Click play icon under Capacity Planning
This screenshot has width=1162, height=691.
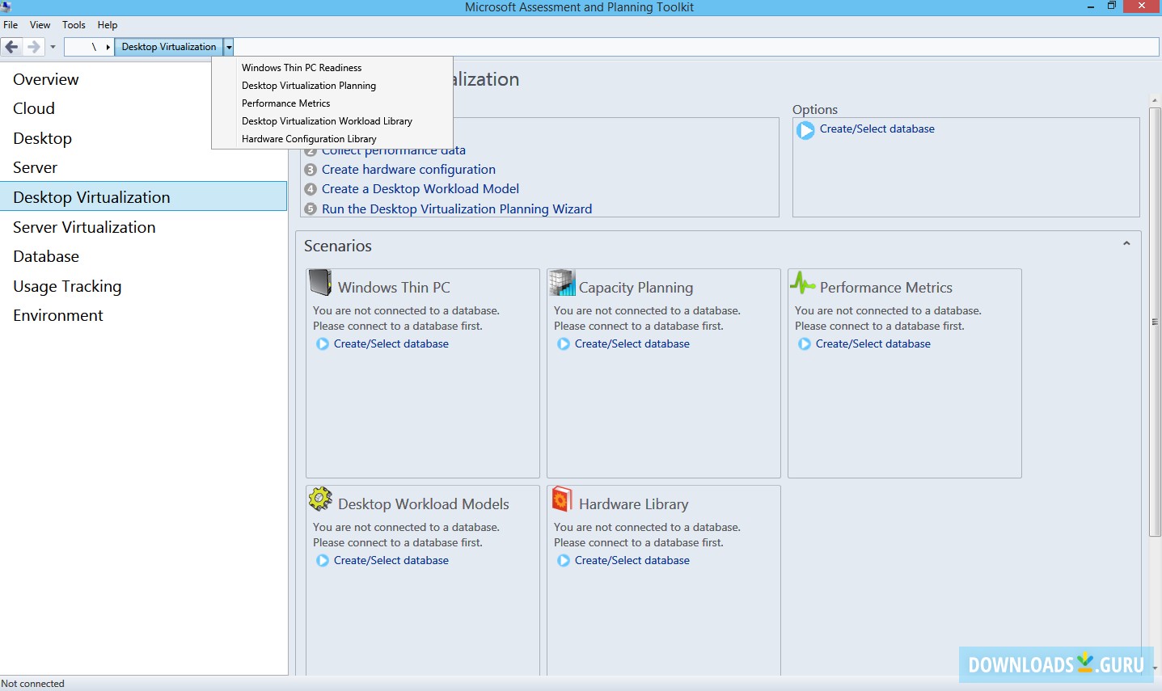tap(564, 344)
